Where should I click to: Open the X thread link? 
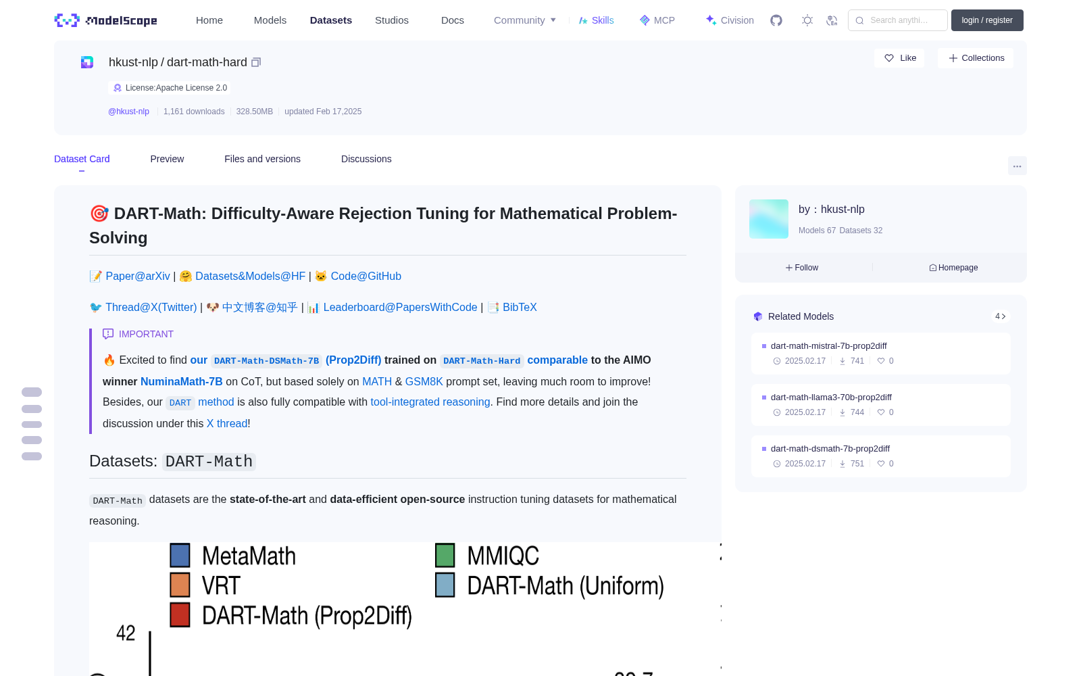pos(227,423)
